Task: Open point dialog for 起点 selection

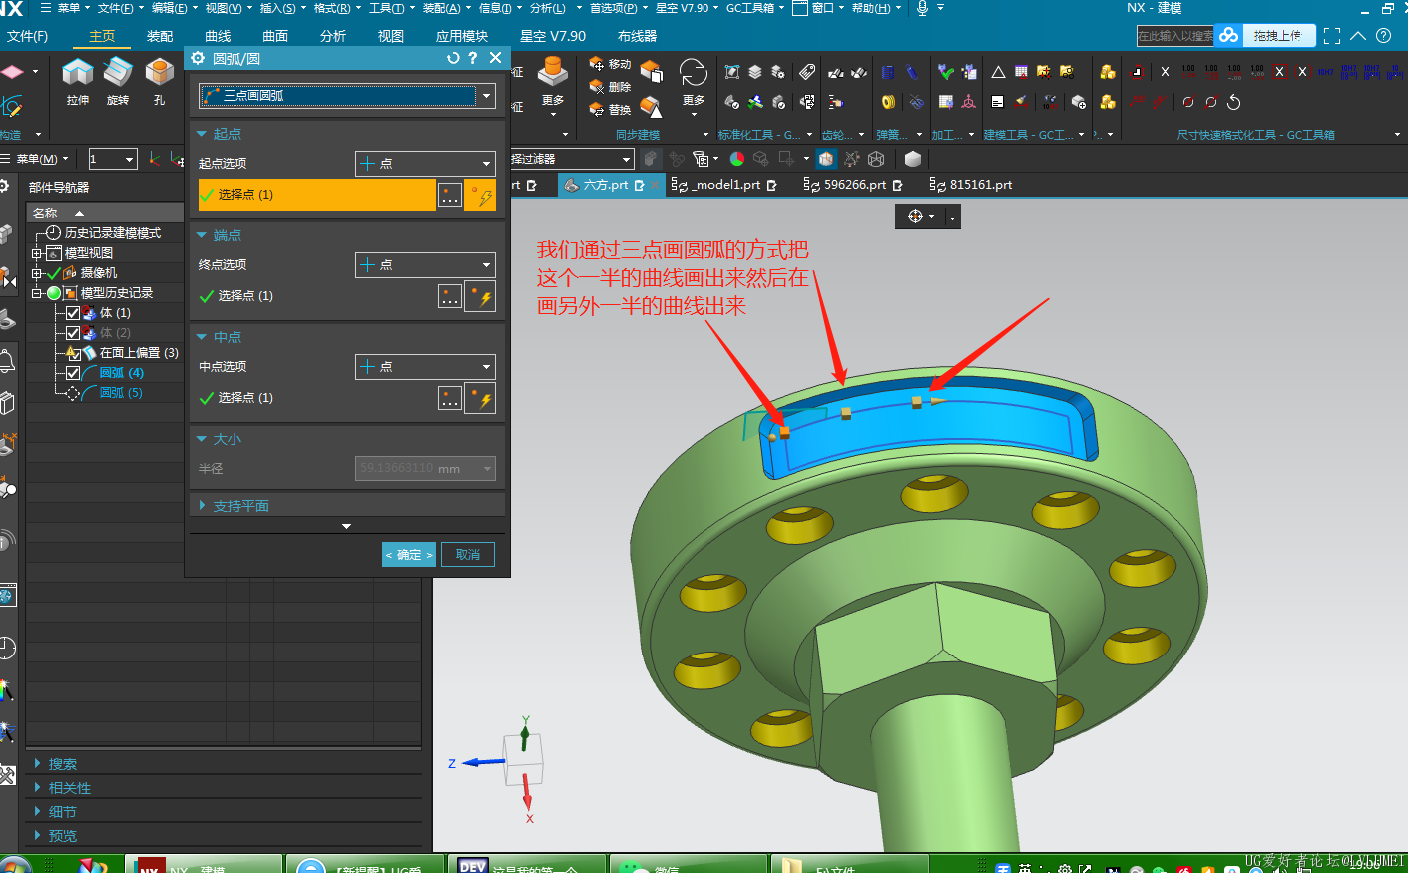Action: pyautogui.click(x=450, y=195)
